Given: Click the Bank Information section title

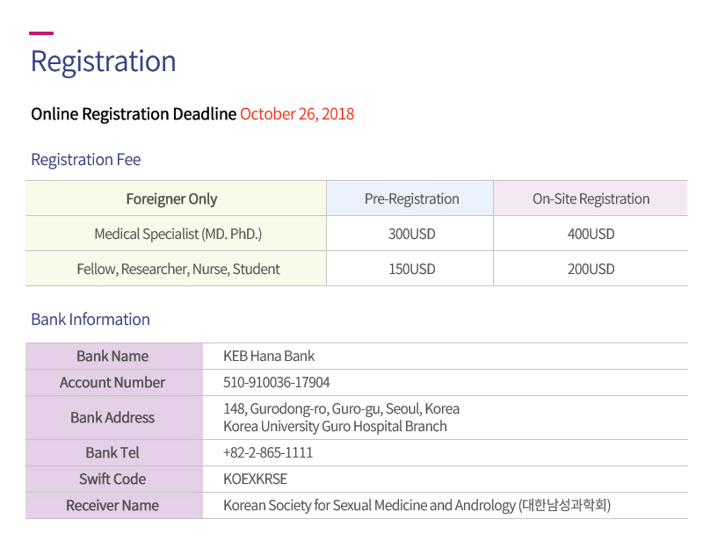Looking at the screenshot, I should coord(91,320).
